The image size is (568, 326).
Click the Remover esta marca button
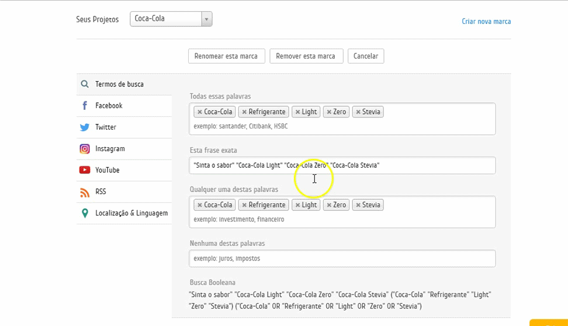click(306, 56)
